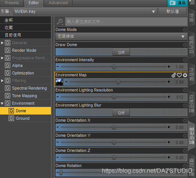
Task: Open the Environment Lighting Resolution gear settings
Action: [x=185, y=90]
